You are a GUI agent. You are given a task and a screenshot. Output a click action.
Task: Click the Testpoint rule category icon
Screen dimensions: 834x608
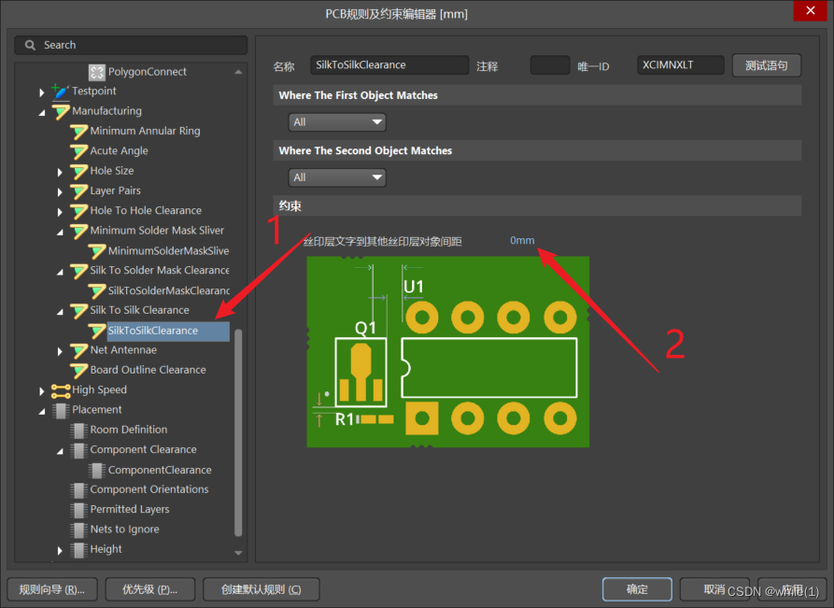[x=61, y=92]
